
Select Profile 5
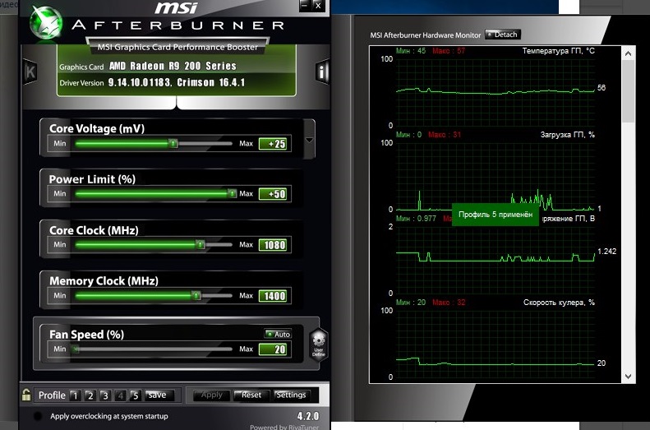135,395
